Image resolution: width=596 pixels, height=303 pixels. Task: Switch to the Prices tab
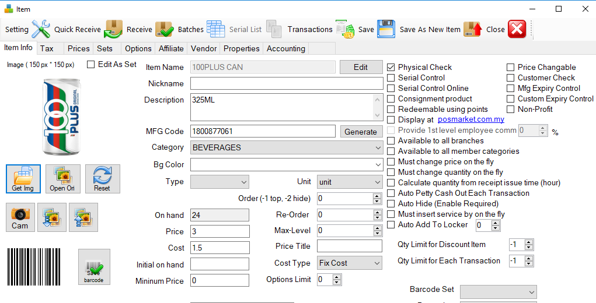click(x=79, y=48)
